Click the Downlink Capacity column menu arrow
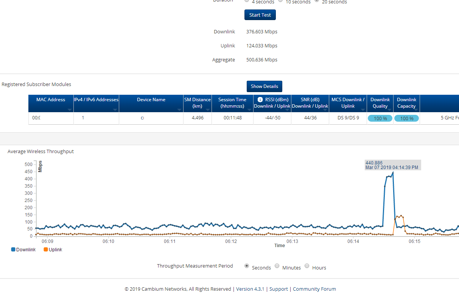The width and height of the screenshot is (459, 296). coord(415,110)
